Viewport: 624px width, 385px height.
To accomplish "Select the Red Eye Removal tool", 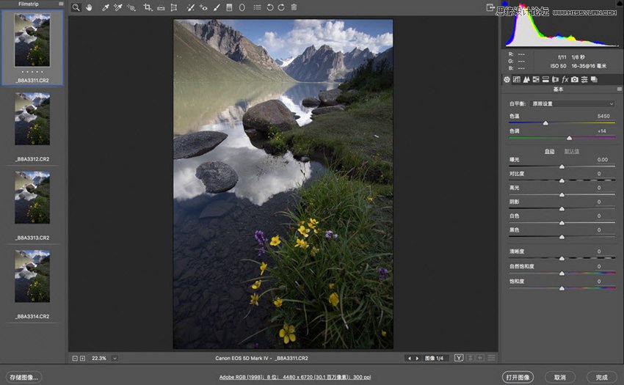I will [203, 7].
